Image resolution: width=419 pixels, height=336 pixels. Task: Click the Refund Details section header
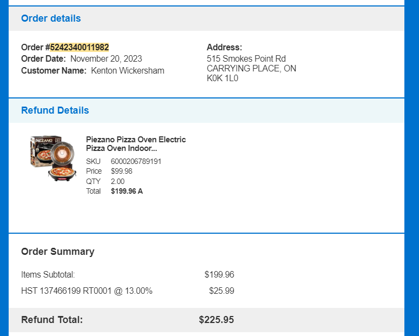click(x=55, y=110)
